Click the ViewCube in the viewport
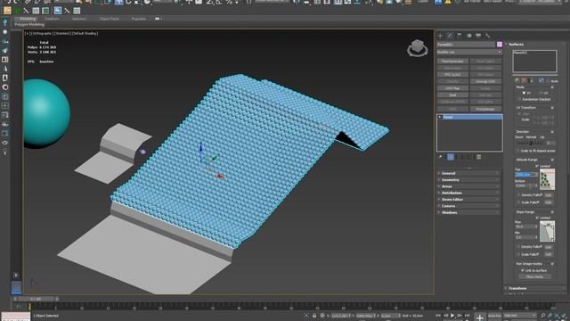The width and height of the screenshot is (570, 321). (417, 47)
